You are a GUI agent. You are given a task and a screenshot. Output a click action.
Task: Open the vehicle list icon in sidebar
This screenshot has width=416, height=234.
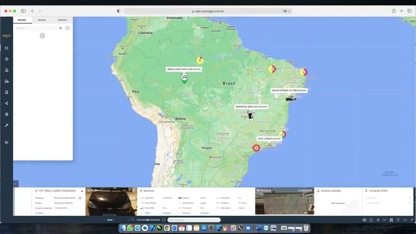point(6,48)
